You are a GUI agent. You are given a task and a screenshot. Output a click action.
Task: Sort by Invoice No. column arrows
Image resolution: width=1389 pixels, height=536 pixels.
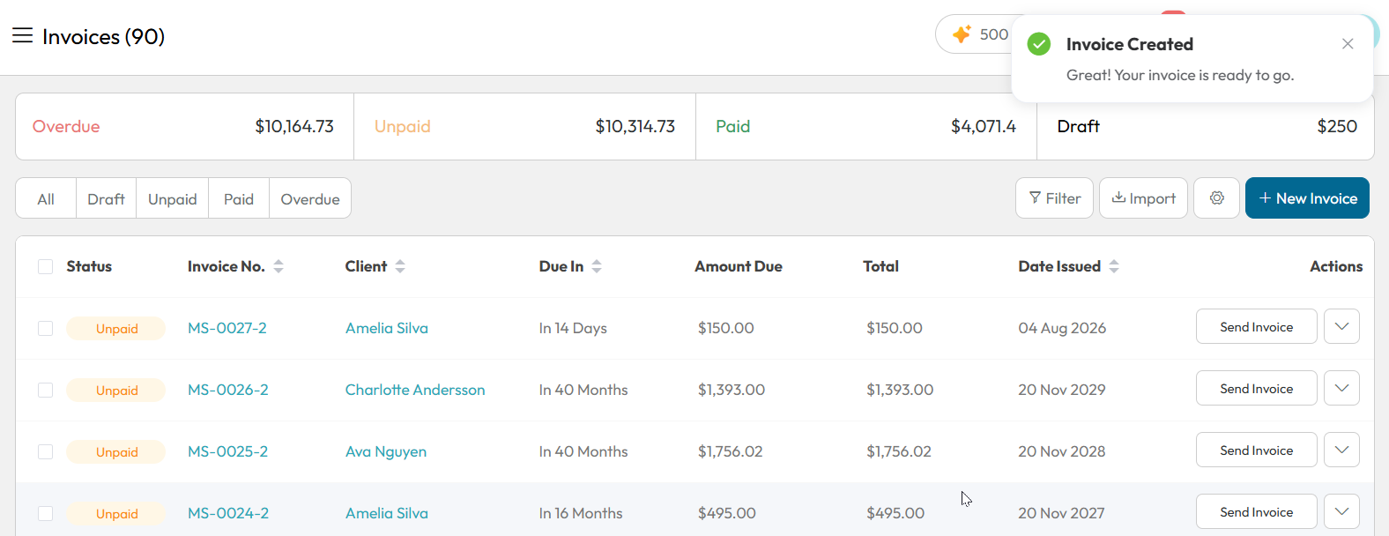(279, 266)
